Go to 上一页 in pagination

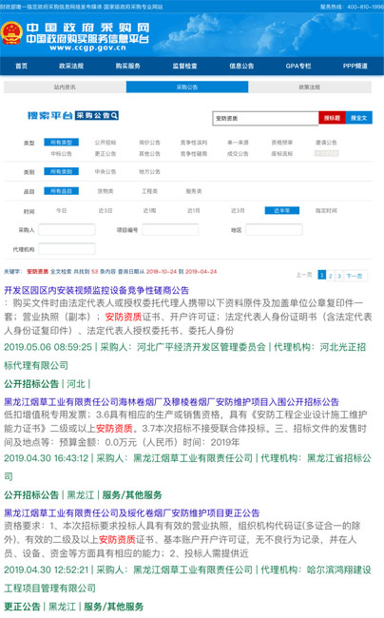[x=304, y=275]
